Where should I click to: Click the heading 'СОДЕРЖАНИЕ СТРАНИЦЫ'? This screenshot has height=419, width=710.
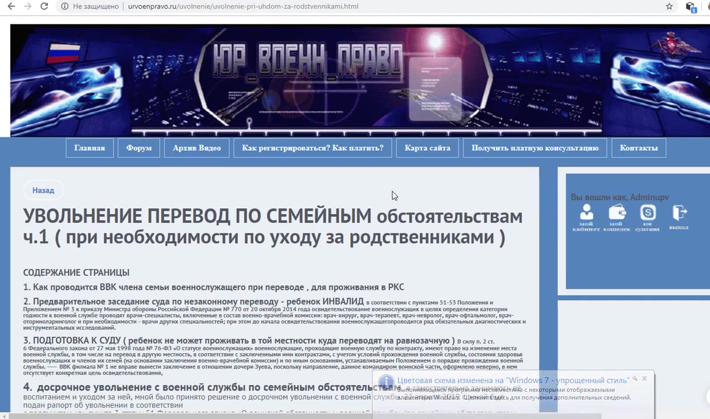tap(76, 272)
